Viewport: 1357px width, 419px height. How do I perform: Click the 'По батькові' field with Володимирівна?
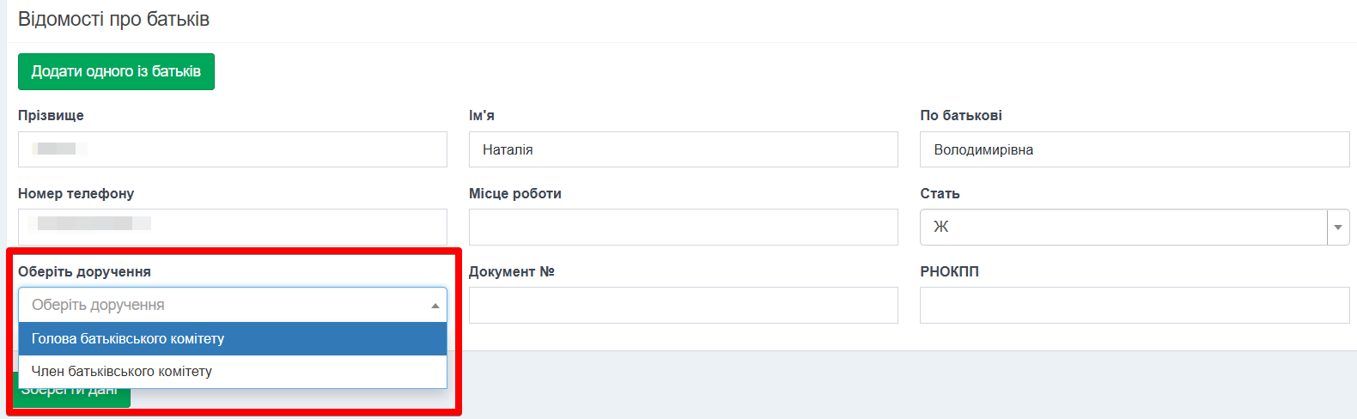pos(1134,149)
